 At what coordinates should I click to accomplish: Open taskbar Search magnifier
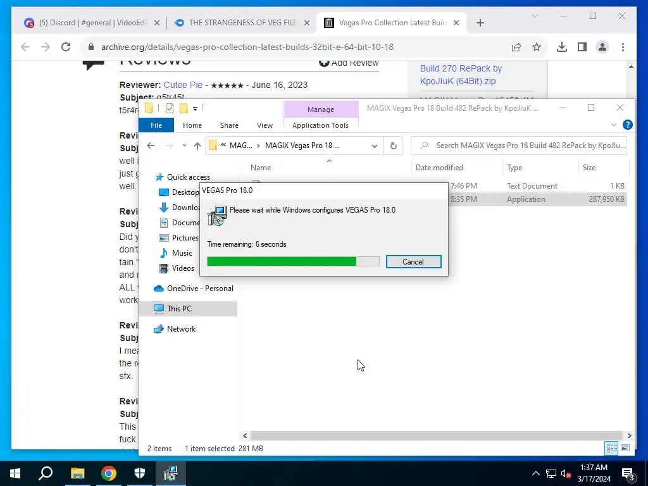point(46,473)
